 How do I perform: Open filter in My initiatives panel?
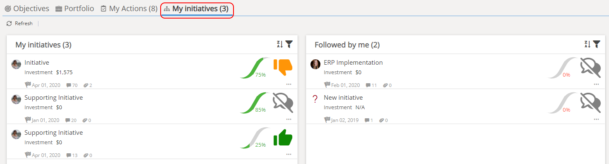click(289, 44)
